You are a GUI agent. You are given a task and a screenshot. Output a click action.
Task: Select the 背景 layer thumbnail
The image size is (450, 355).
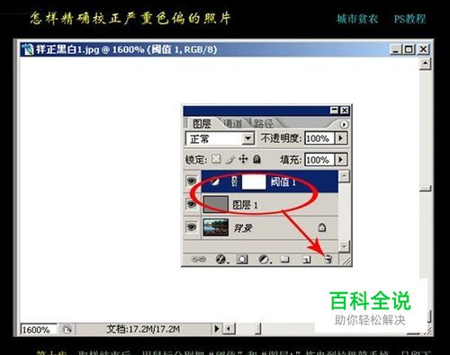[216, 227]
